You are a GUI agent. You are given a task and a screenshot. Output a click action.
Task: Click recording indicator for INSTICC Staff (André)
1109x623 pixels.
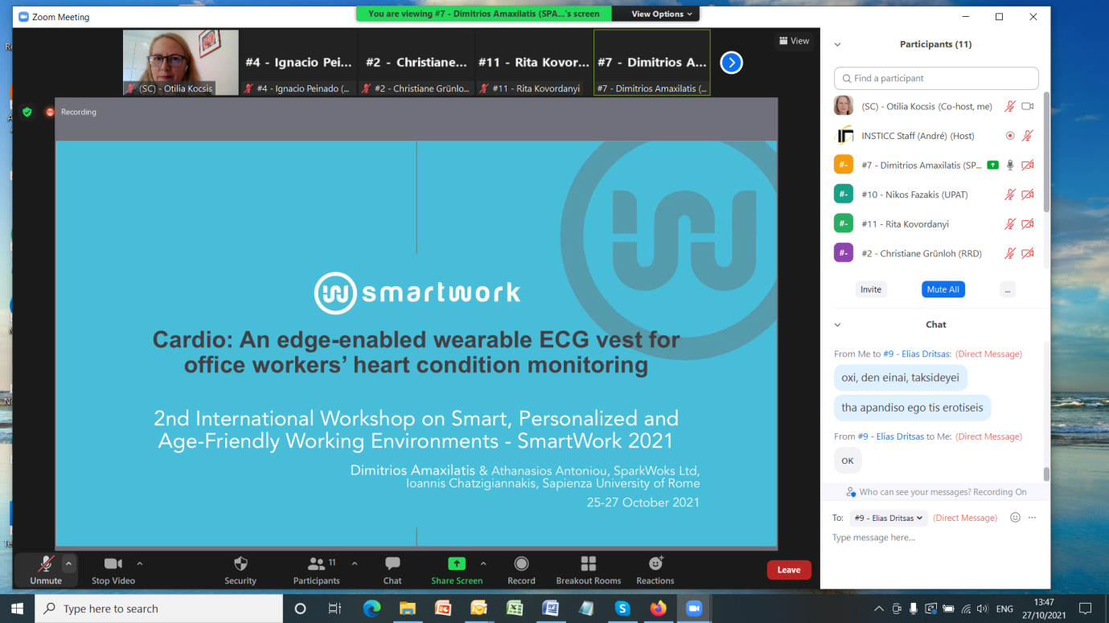click(x=1010, y=136)
